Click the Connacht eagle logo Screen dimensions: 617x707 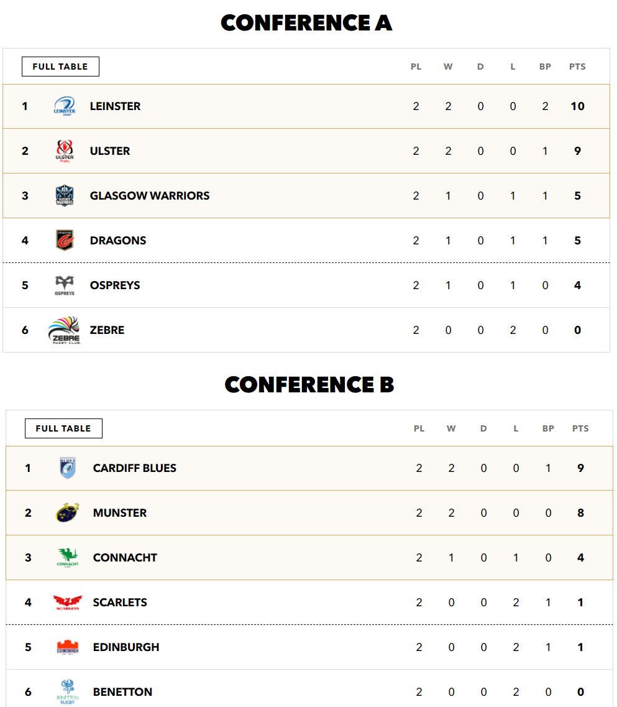tap(68, 557)
